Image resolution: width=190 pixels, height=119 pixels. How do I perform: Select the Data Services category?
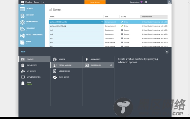click(x=34, y=65)
